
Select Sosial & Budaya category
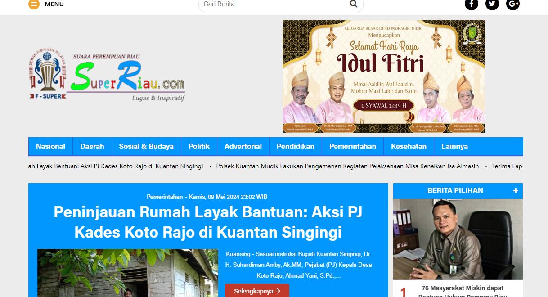(x=146, y=147)
